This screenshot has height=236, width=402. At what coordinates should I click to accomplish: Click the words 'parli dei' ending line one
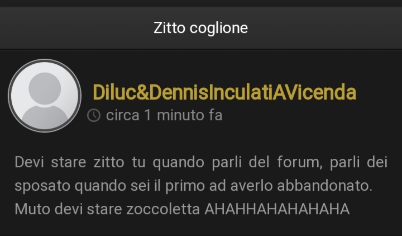pyautogui.click(x=358, y=162)
